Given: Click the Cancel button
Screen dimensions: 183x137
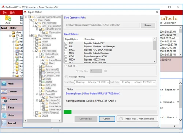Looking at the screenshot, I should [107, 119].
